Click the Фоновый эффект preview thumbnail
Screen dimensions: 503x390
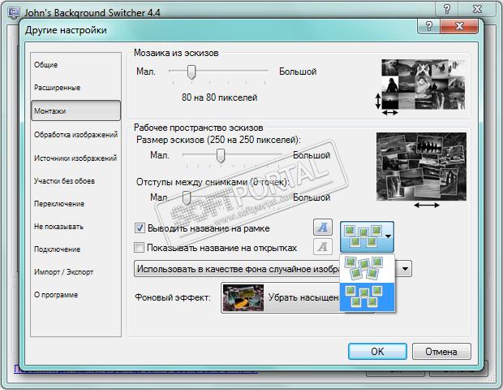tap(243, 297)
